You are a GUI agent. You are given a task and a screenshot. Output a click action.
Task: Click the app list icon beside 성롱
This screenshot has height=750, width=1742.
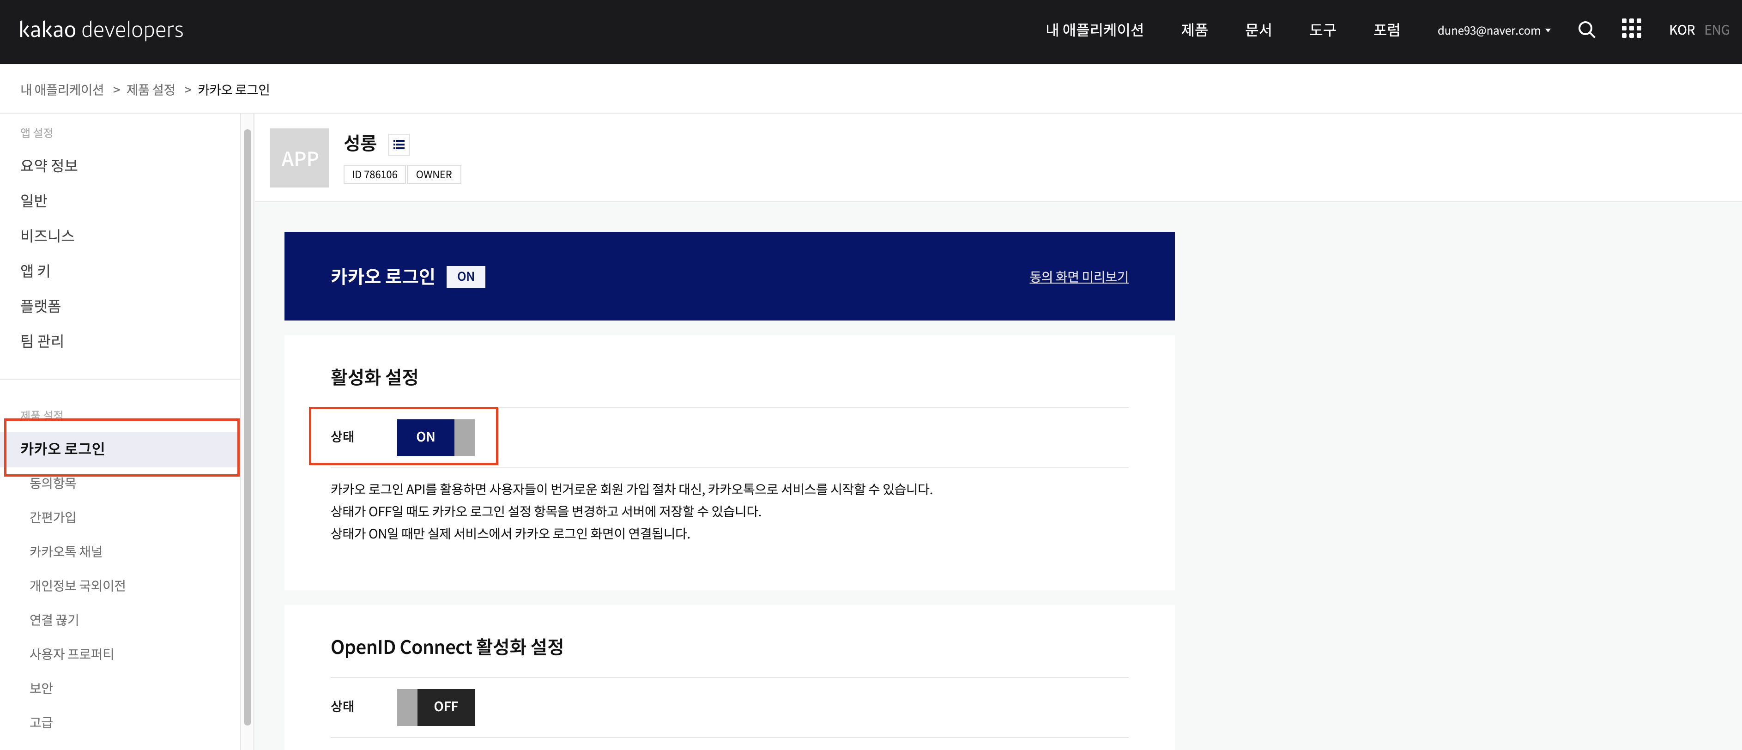[399, 144]
